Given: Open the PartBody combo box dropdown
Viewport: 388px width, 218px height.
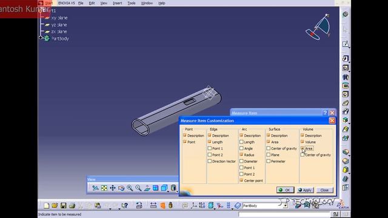Looking at the screenshot, I should point(286,206).
